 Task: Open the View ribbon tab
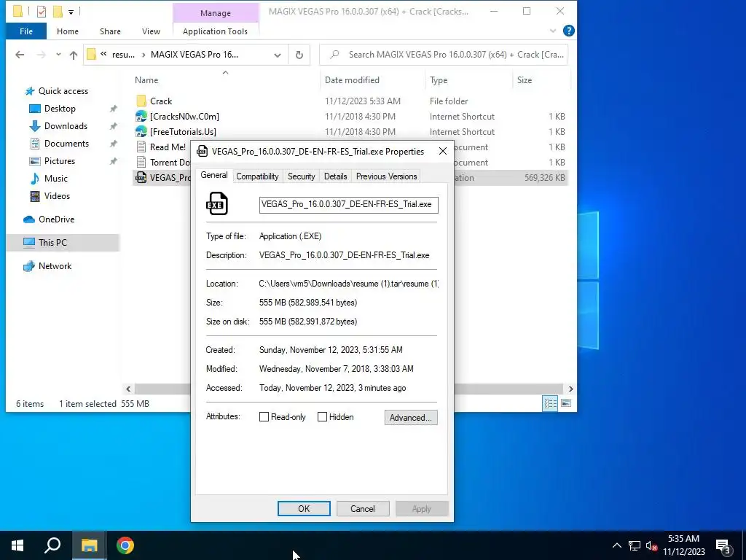click(x=151, y=31)
